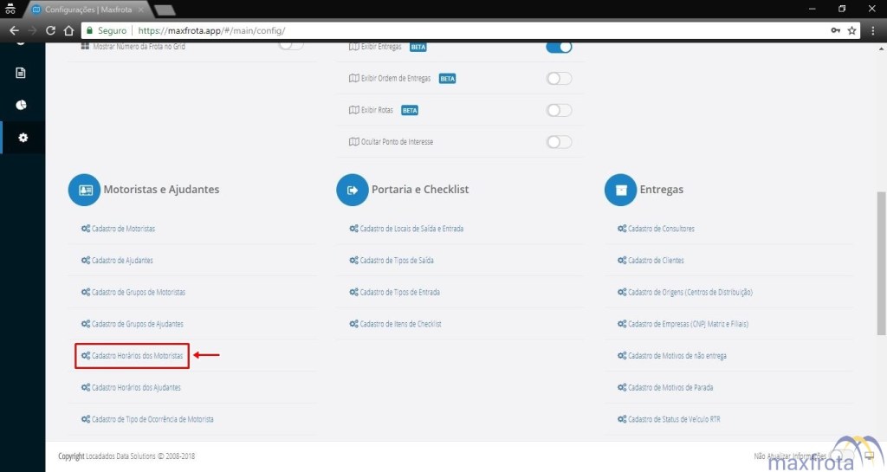This screenshot has width=887, height=472.
Task: Bookmark the page with the star icon
Action: pyautogui.click(x=852, y=30)
